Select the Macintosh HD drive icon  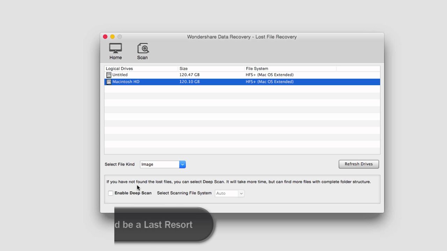click(109, 82)
